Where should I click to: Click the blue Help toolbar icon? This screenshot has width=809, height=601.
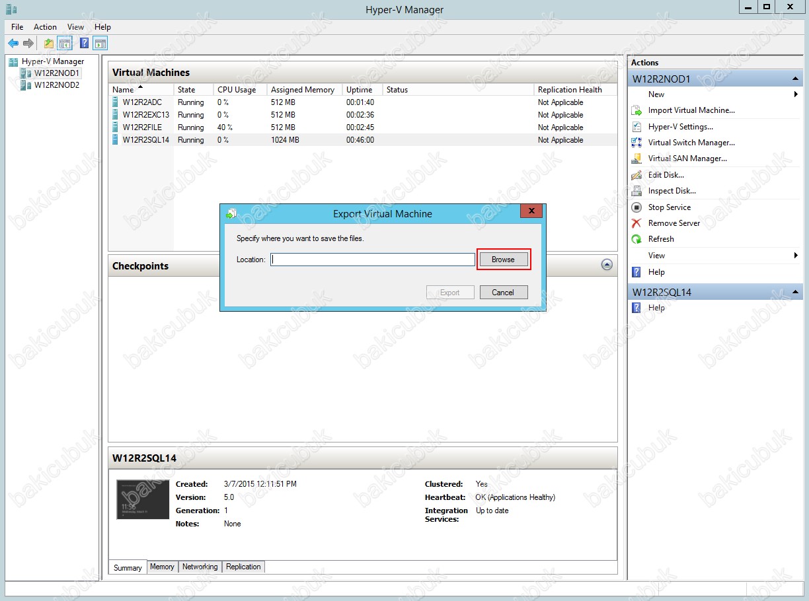[85, 44]
